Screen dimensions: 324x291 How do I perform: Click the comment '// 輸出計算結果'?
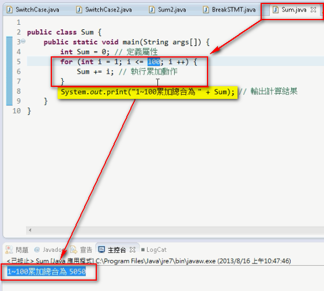pyautogui.click(x=268, y=91)
